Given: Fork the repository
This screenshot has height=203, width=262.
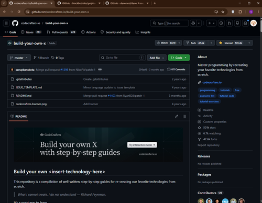Looking at the screenshot, I should 195,43.
